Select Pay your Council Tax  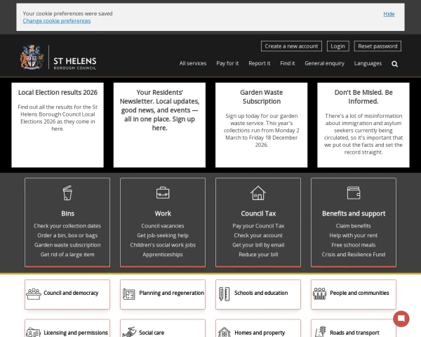(x=258, y=226)
